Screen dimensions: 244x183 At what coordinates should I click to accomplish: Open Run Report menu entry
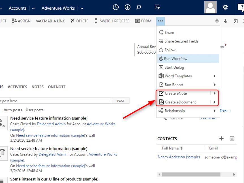188,85
